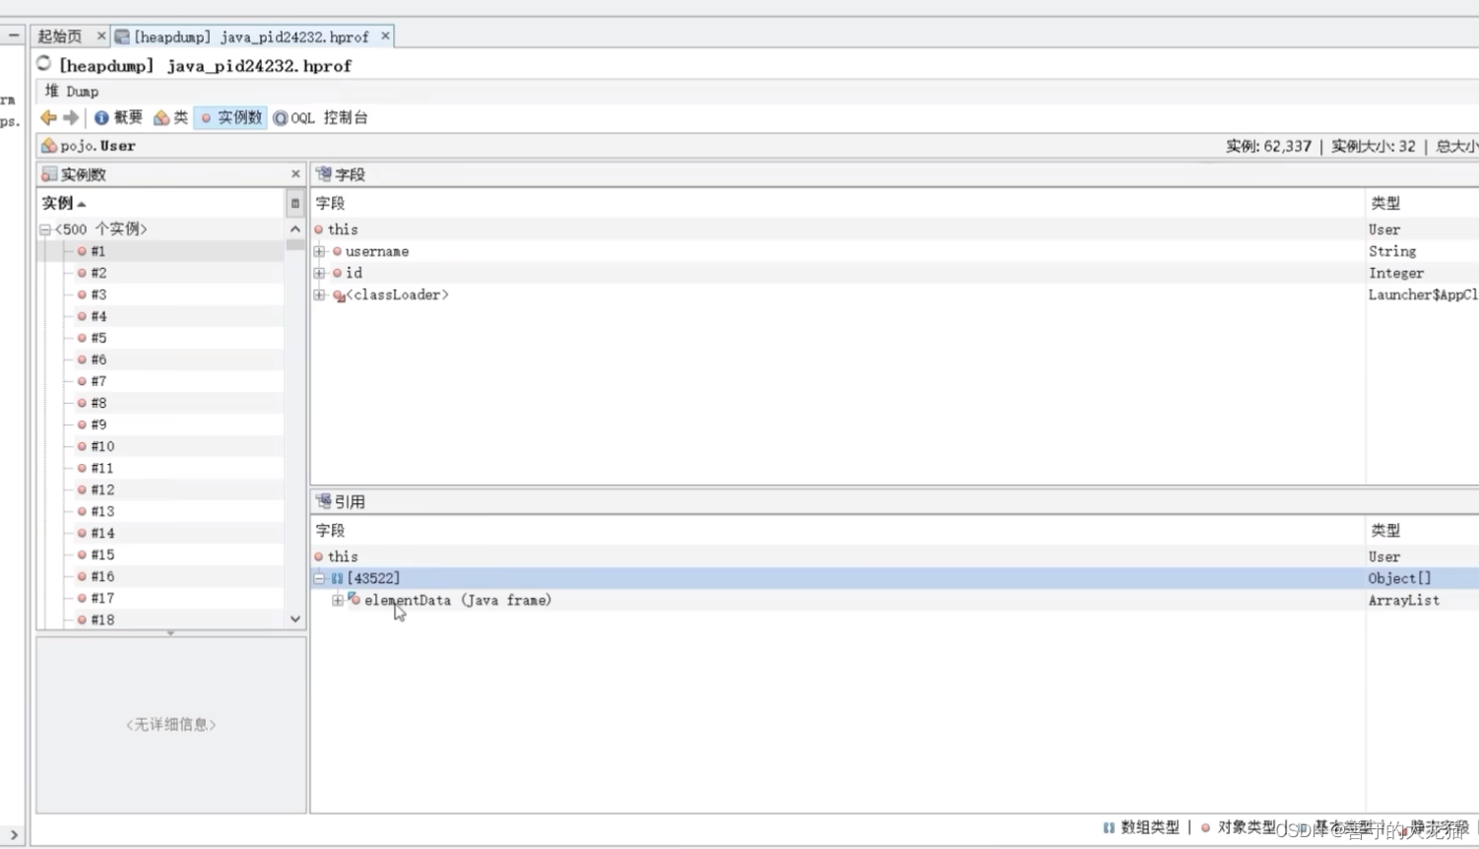Click the elementData GC root icon
This screenshot has height=849, width=1479.
click(354, 599)
